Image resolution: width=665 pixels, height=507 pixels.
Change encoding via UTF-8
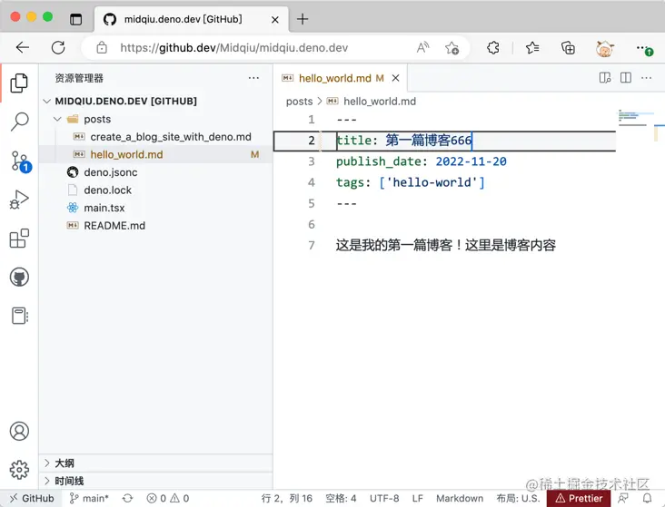384,499
